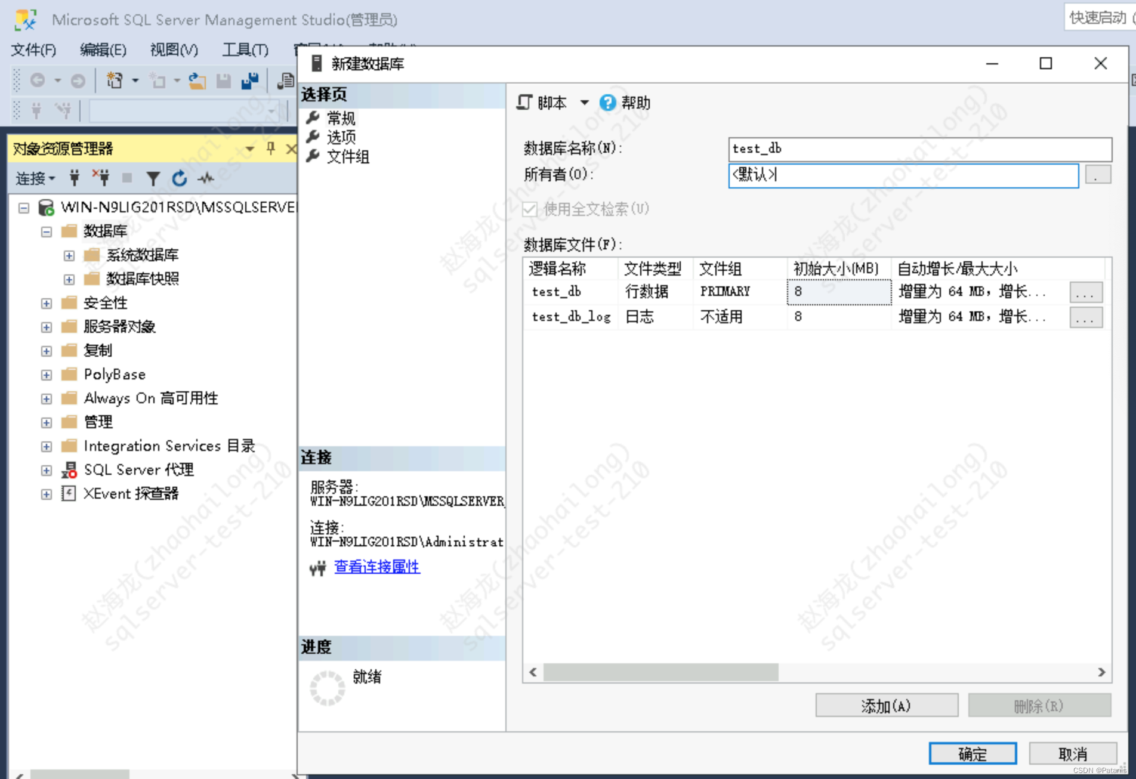Click the 添加(A) button

tap(887, 706)
